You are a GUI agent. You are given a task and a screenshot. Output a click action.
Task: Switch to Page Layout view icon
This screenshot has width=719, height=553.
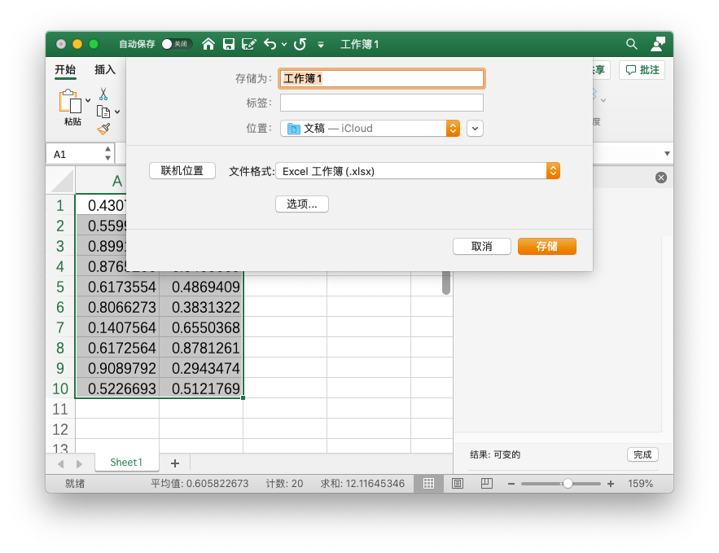(458, 483)
